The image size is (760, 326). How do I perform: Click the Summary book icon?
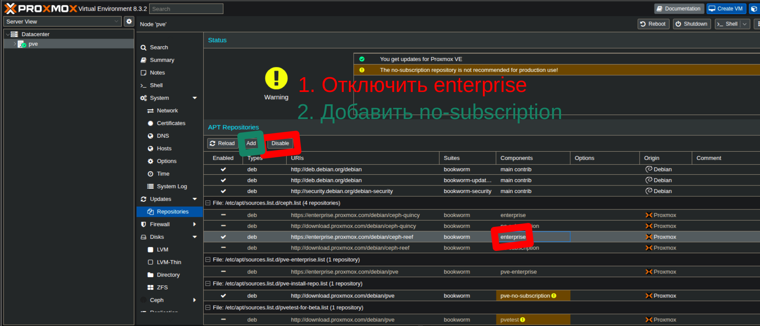tap(144, 60)
